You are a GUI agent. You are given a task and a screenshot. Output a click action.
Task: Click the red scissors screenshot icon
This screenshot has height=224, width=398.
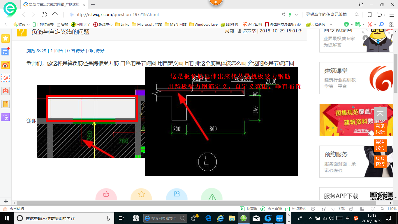click(x=370, y=24)
